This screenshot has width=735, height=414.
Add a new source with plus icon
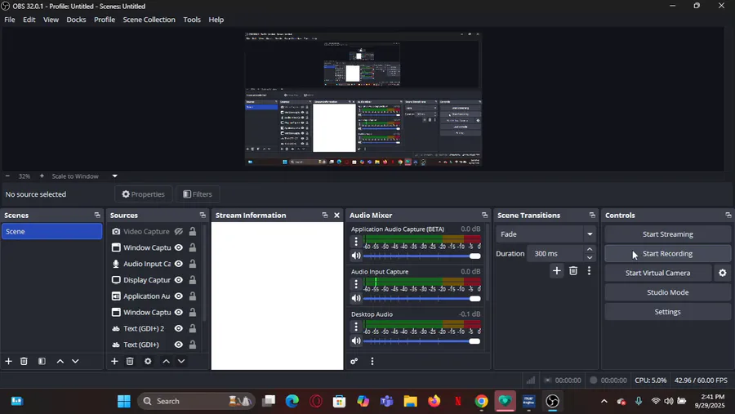pos(114,361)
